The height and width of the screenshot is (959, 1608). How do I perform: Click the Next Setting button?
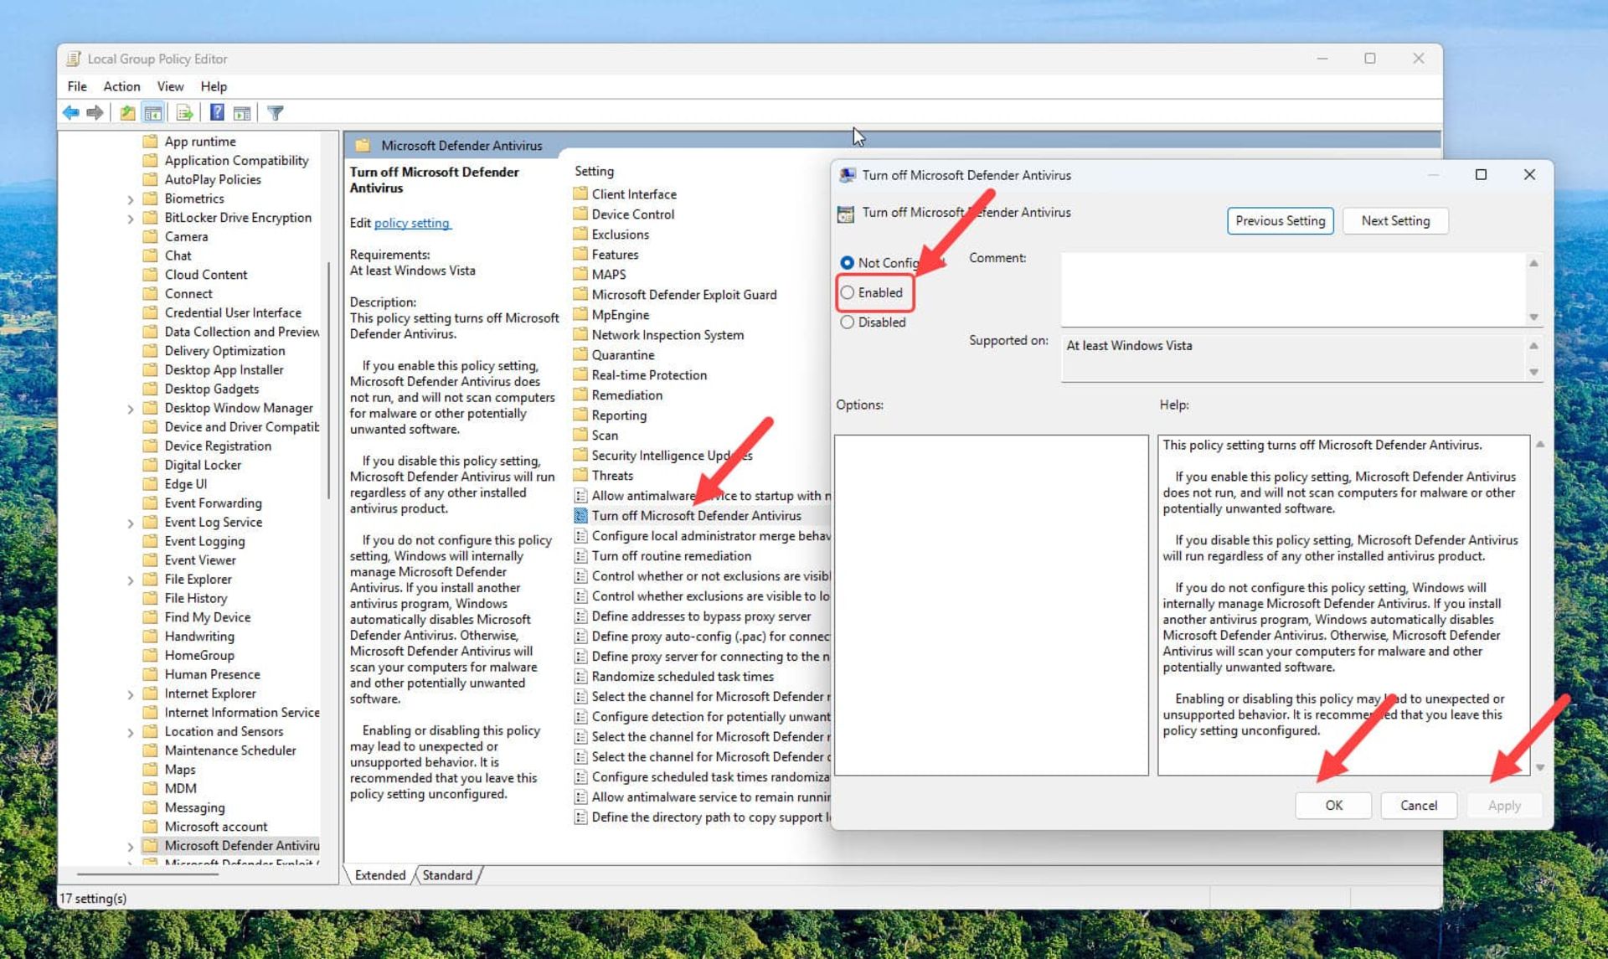[x=1394, y=221]
